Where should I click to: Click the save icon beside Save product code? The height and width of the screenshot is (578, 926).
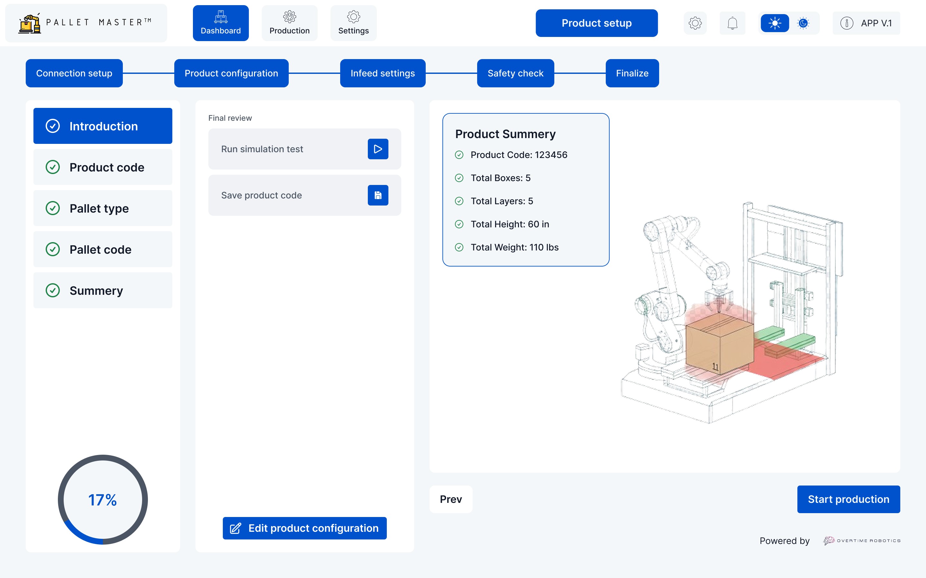tap(378, 195)
